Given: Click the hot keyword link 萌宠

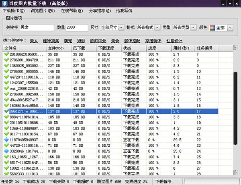Looking at the screenshot, I should 68,41.
